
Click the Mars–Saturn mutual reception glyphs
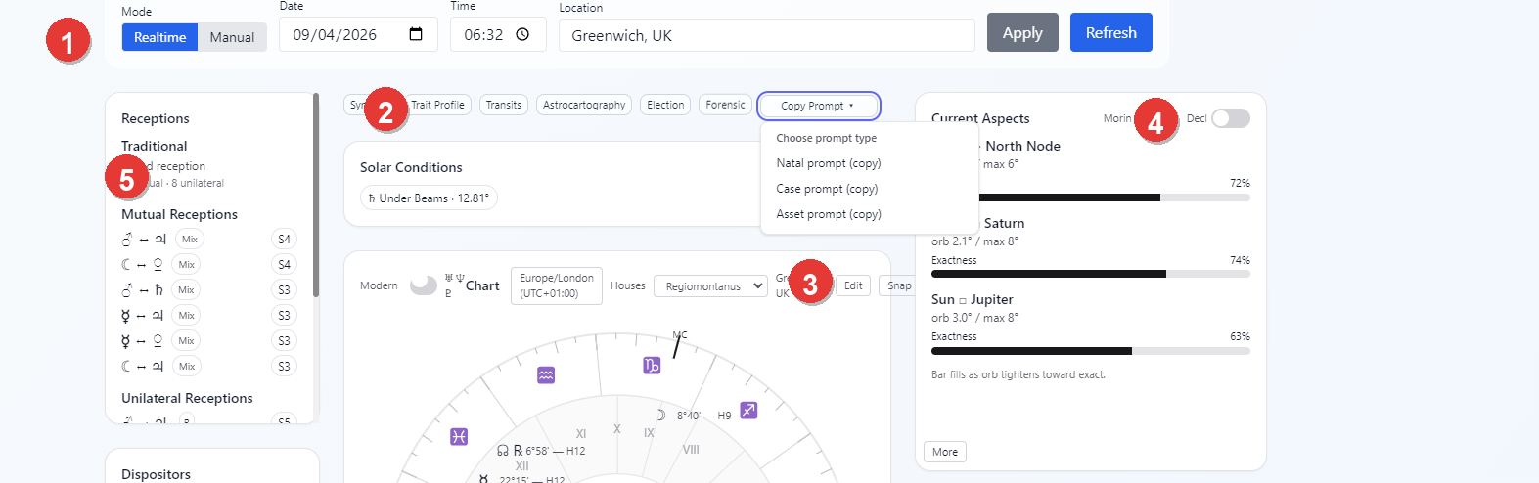click(x=142, y=290)
